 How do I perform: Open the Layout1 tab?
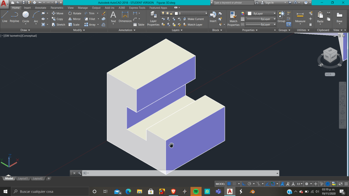pos(23,178)
